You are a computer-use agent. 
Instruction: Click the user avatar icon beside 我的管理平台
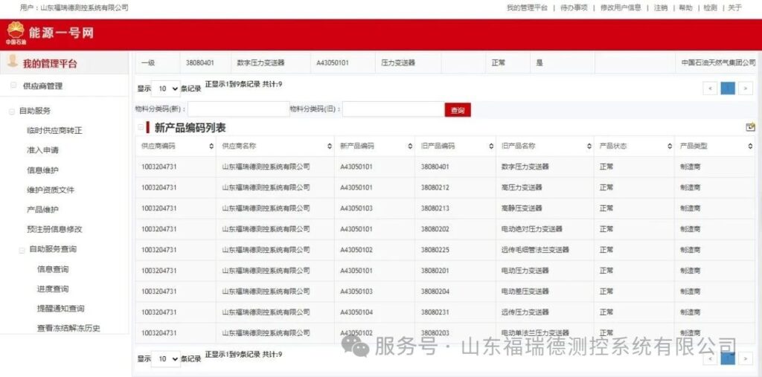click(x=13, y=62)
